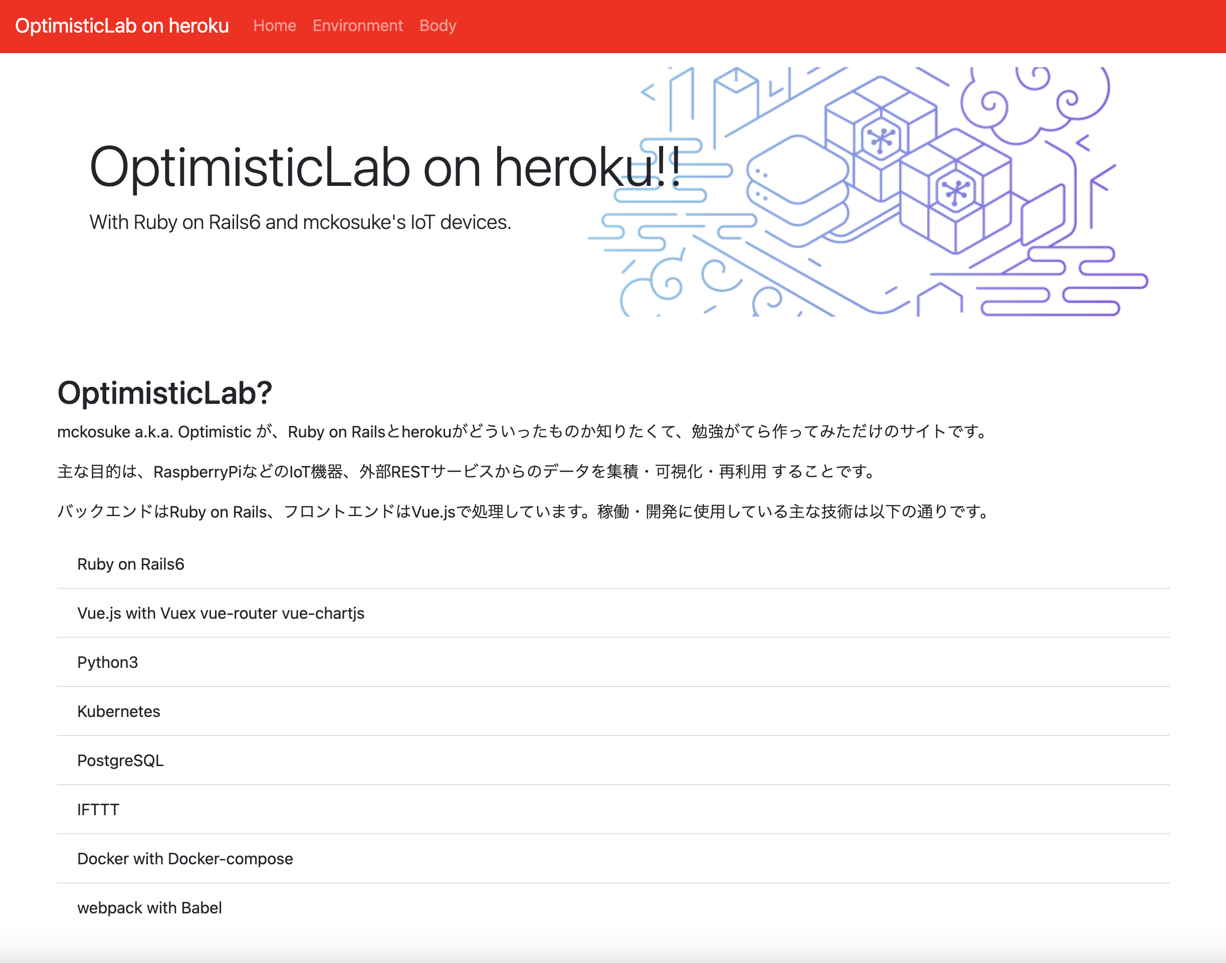Select the Ruby on Rails6 list item

[x=131, y=564]
